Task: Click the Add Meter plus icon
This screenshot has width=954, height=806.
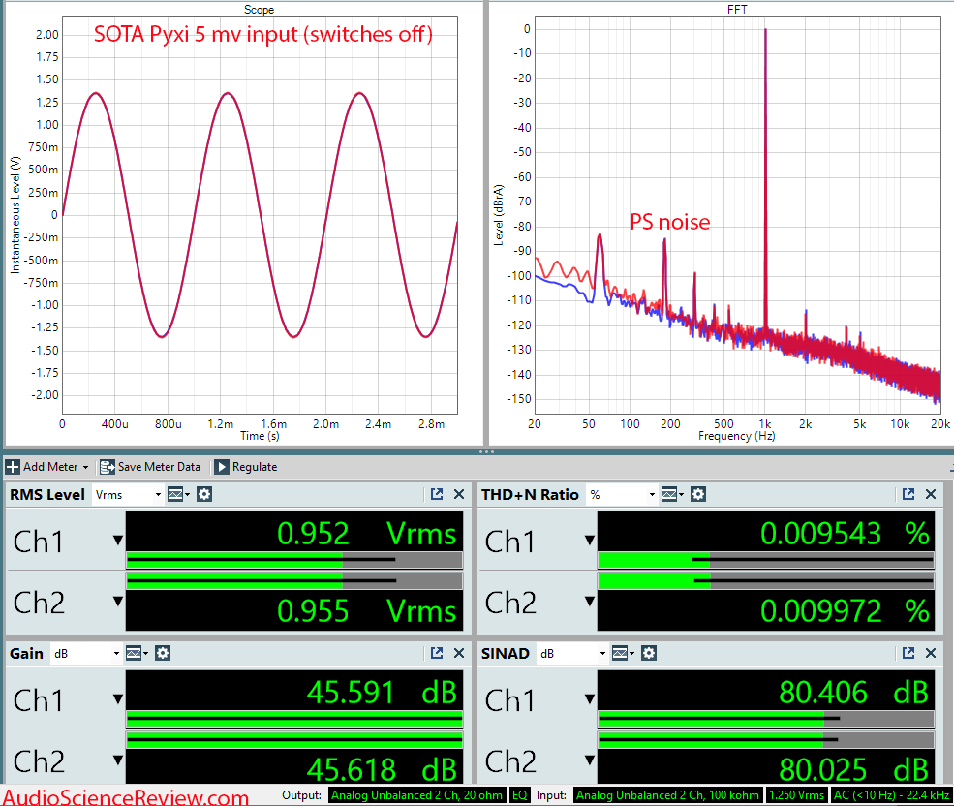Action: click(13, 467)
